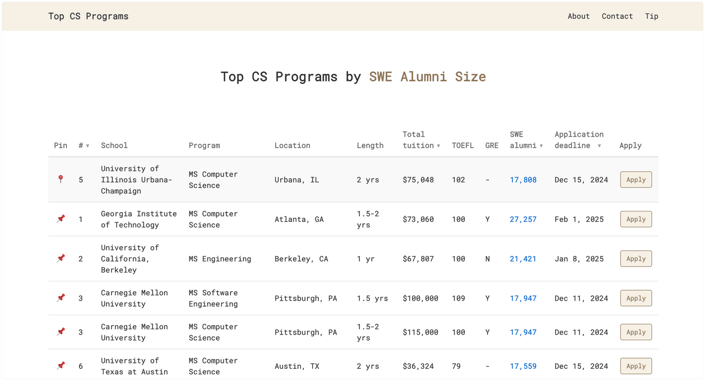Click deadline Jan 8, 2025
705x381 pixels.
pyautogui.click(x=579, y=259)
